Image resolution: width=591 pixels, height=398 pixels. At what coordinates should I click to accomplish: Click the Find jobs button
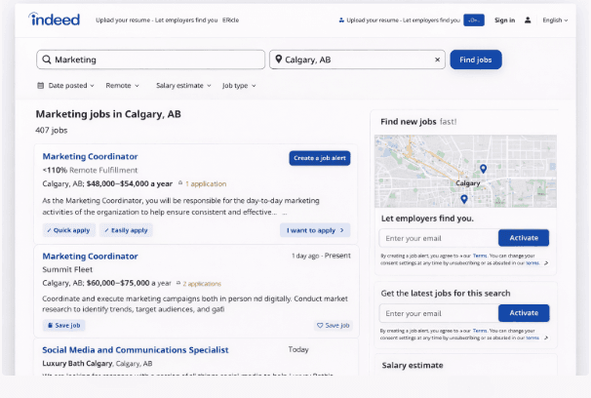click(476, 60)
